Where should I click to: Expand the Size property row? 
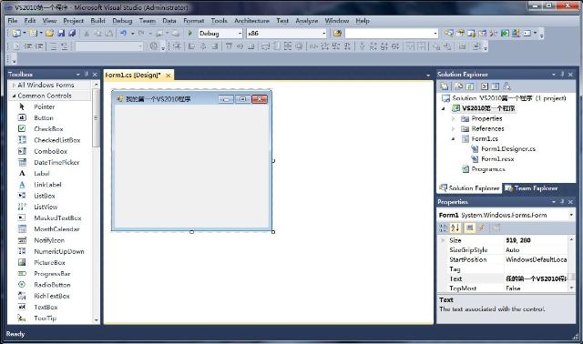[x=443, y=240]
